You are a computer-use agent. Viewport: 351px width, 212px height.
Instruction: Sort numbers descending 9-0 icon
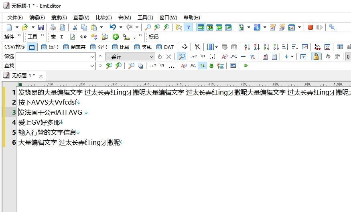pos(276,47)
